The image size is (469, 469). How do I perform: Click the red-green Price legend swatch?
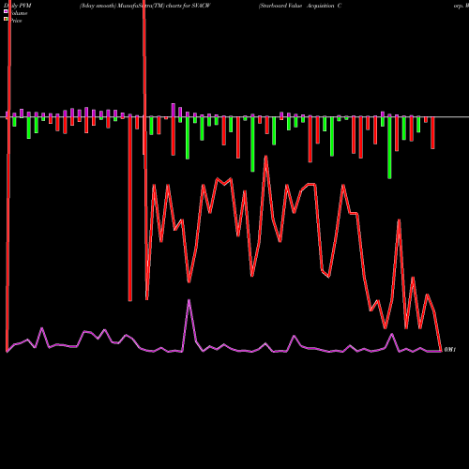(6, 19)
